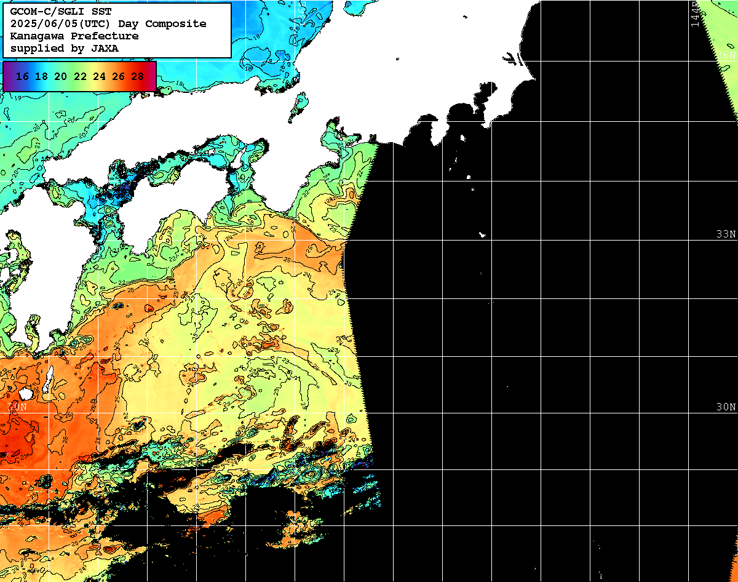Screen dimensions: 738x582
Task: Click the 20 value on the temperature legend
Action: coord(60,76)
